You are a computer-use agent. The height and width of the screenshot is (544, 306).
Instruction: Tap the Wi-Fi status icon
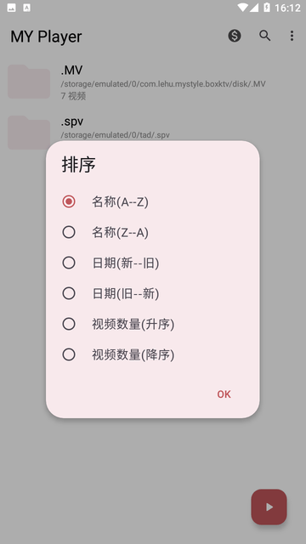tap(243, 8)
